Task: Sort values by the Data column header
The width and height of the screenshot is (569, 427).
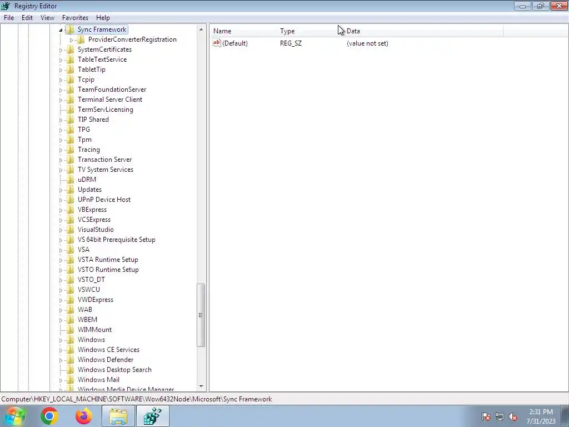Action: coord(423,31)
